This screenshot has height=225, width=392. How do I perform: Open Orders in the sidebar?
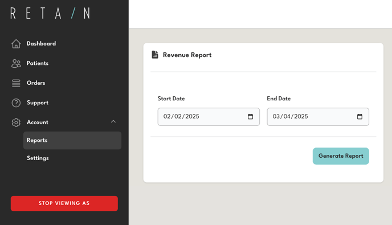click(36, 83)
